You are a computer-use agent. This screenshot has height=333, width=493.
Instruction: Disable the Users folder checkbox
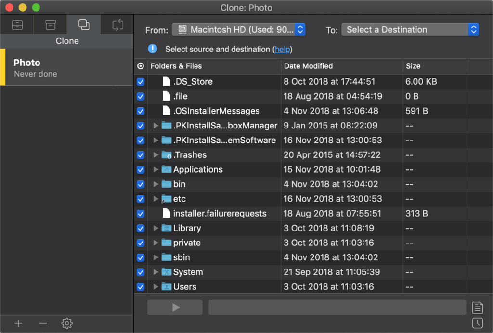pyautogui.click(x=140, y=286)
